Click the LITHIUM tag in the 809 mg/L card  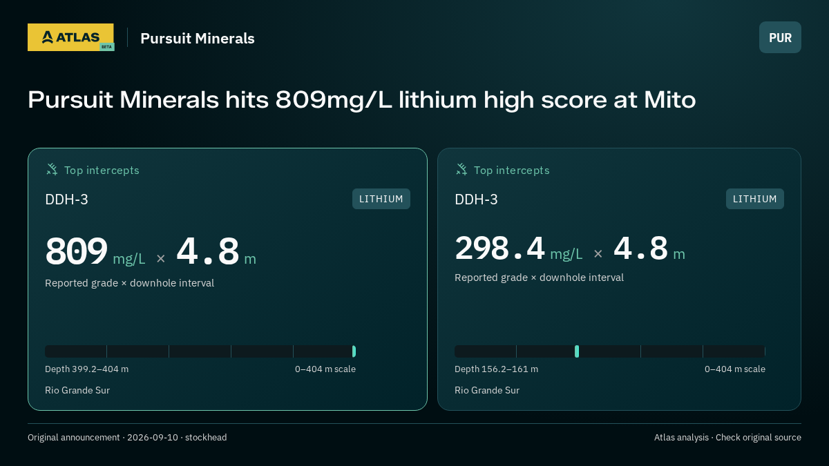(381, 199)
